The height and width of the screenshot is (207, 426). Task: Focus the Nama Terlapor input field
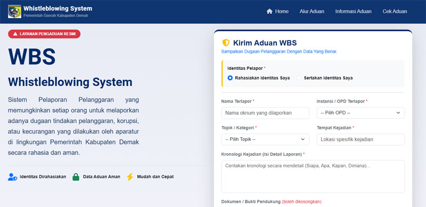[x=265, y=113]
